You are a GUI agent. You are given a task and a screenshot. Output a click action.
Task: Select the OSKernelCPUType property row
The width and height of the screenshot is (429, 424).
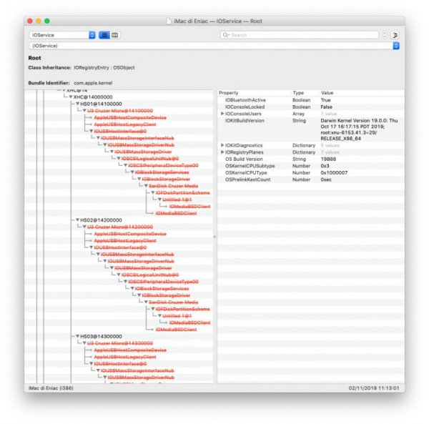click(x=311, y=173)
